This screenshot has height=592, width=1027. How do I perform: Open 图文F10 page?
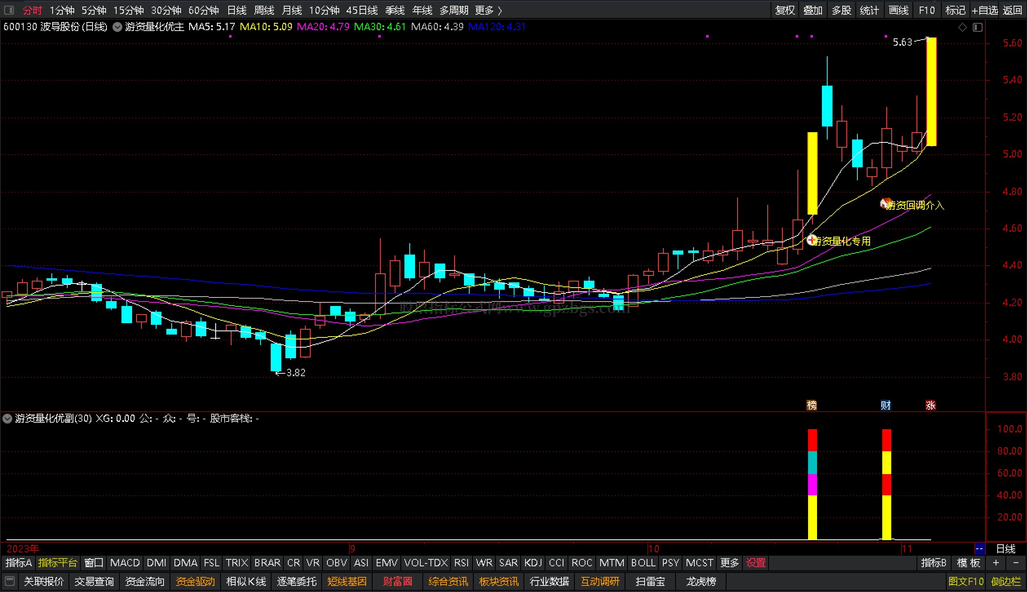(966, 581)
